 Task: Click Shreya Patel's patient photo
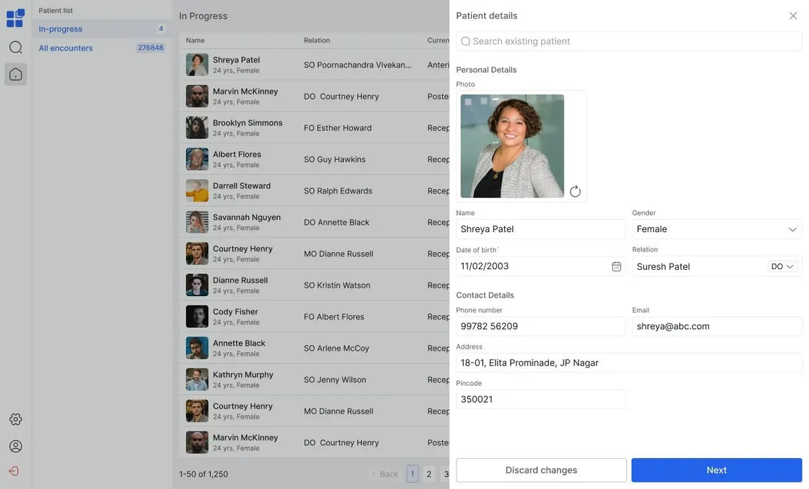(512, 146)
